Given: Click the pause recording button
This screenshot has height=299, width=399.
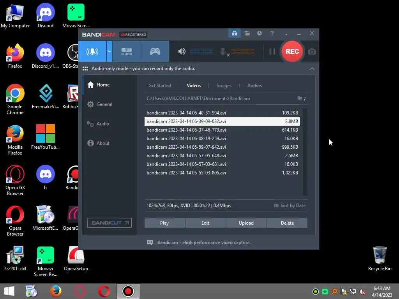Looking at the screenshot, I should pyautogui.click(x=272, y=52).
